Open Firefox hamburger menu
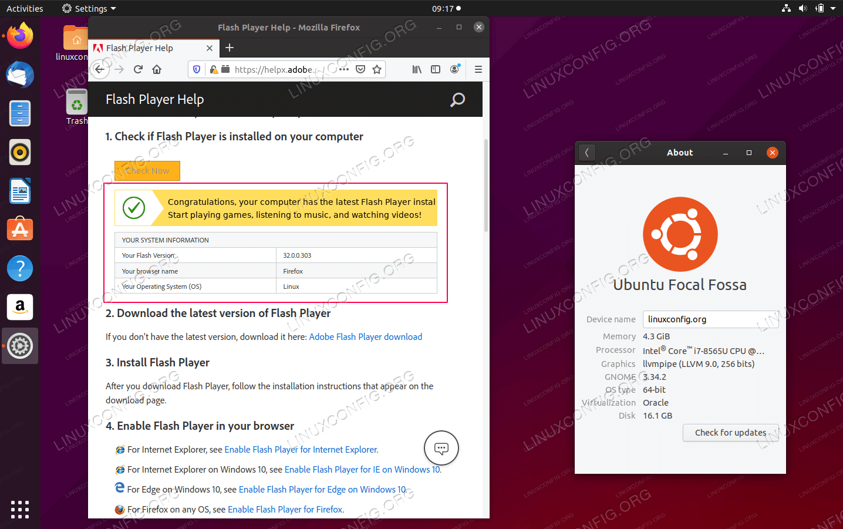 coord(478,69)
